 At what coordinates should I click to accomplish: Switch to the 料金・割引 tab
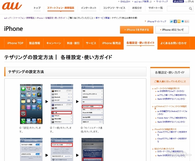point(73,43)
